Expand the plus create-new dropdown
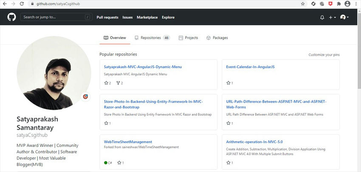Viewport: 361px width, 172px height. point(332,17)
